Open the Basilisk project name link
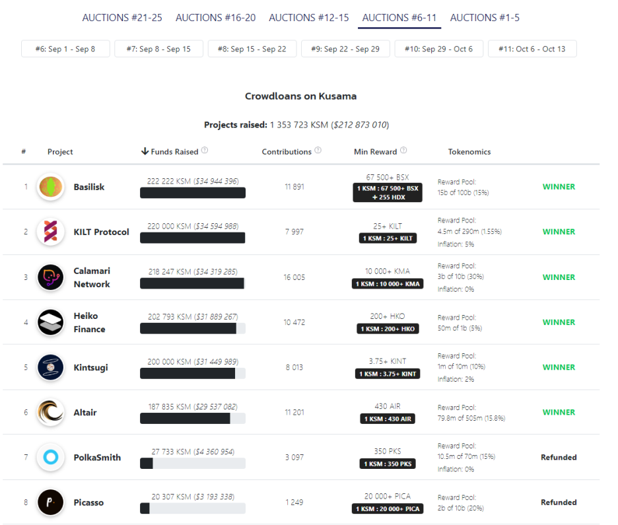618x525 pixels. [x=89, y=187]
